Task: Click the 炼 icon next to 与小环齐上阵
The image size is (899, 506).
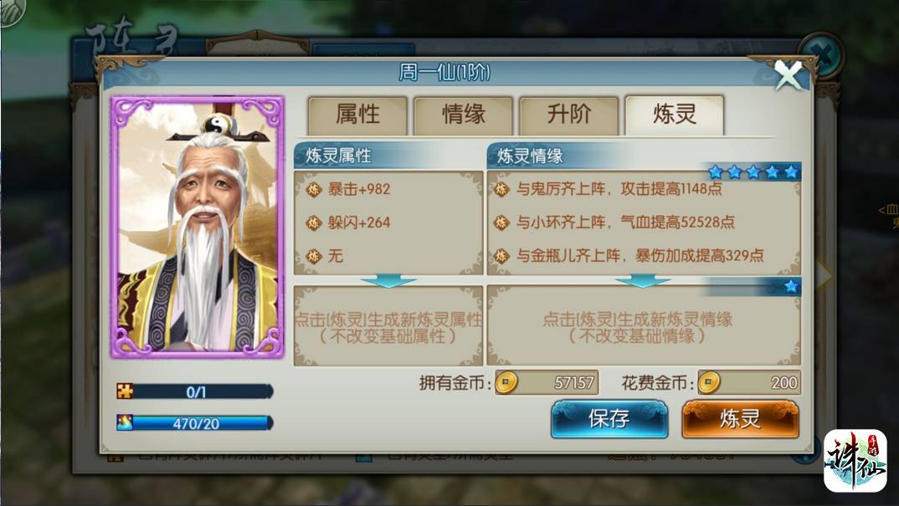Action: click(x=501, y=222)
